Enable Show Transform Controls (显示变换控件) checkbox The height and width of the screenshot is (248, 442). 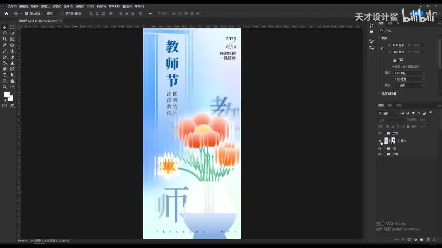click(63, 13)
